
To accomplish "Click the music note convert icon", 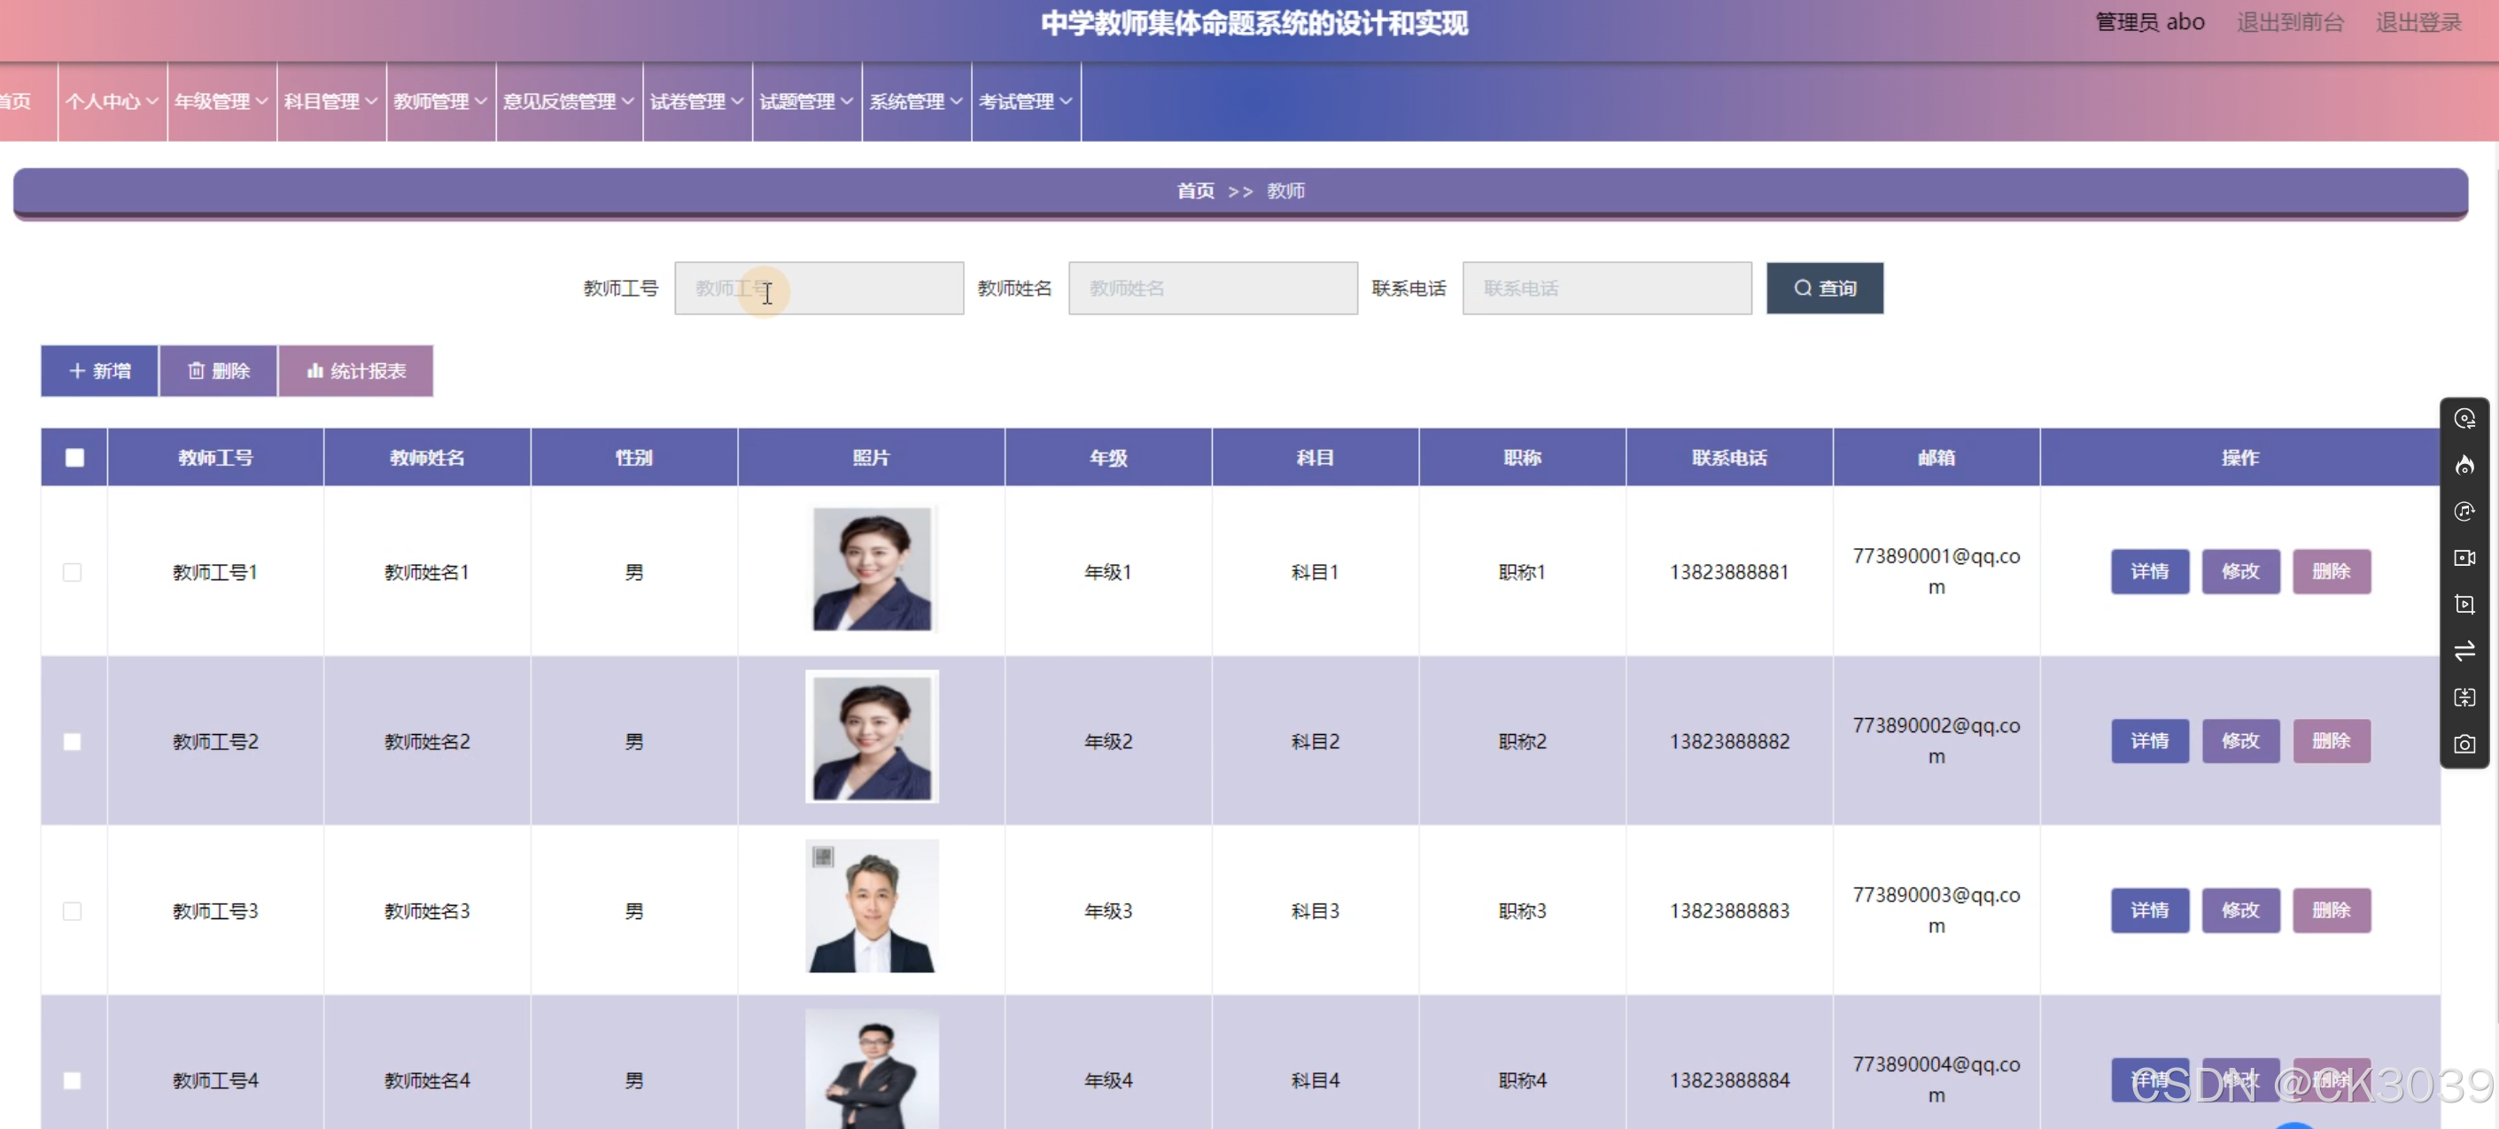I will (x=2464, y=512).
